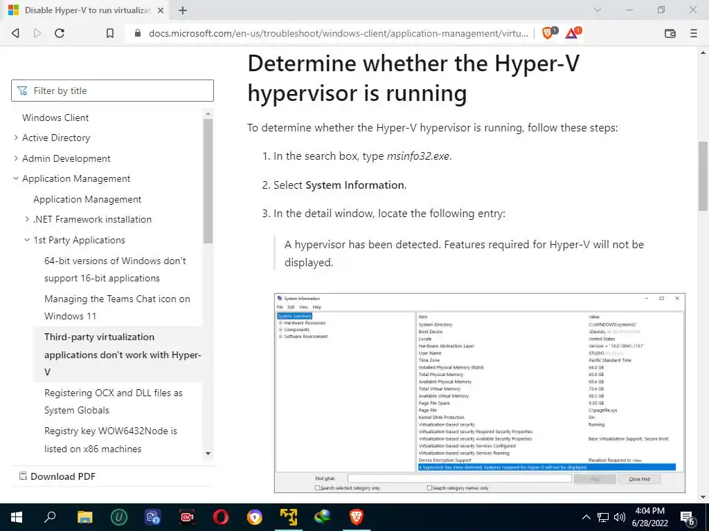Screen dimensions: 709x531
Task: Open Registering OCX and DLL files article
Action: 113,401
